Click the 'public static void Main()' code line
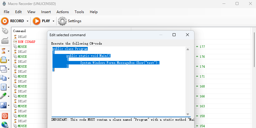Viewport: 256px width, 128px height. coord(88,56)
